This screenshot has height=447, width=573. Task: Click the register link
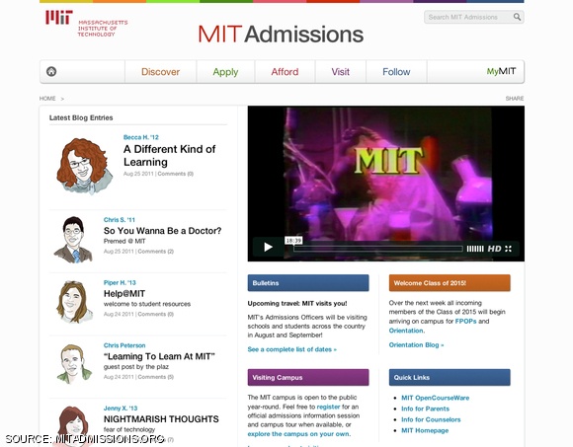tap(328, 407)
